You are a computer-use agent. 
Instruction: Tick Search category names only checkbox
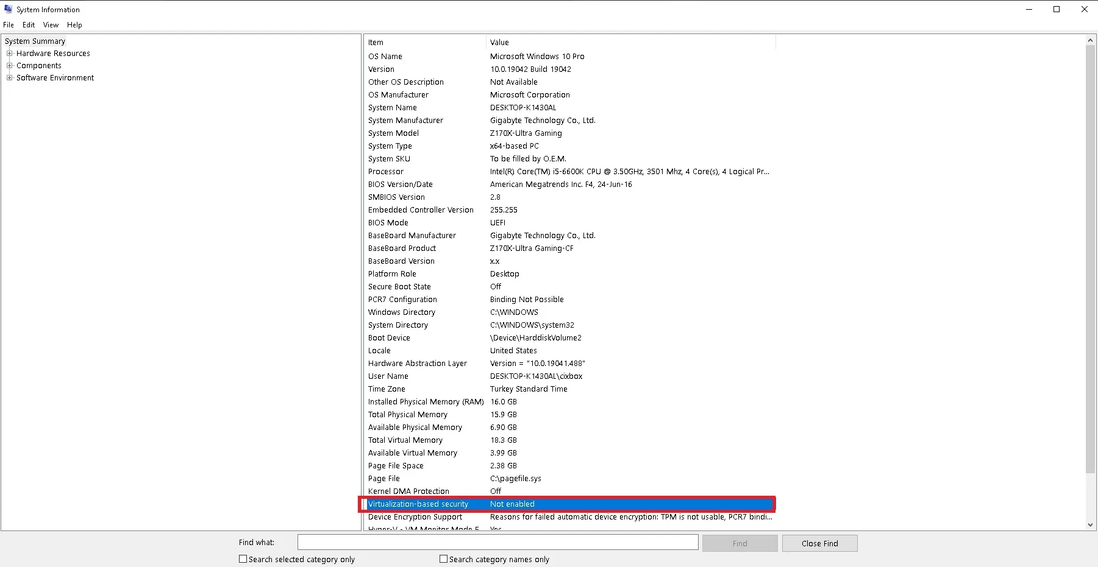444,559
